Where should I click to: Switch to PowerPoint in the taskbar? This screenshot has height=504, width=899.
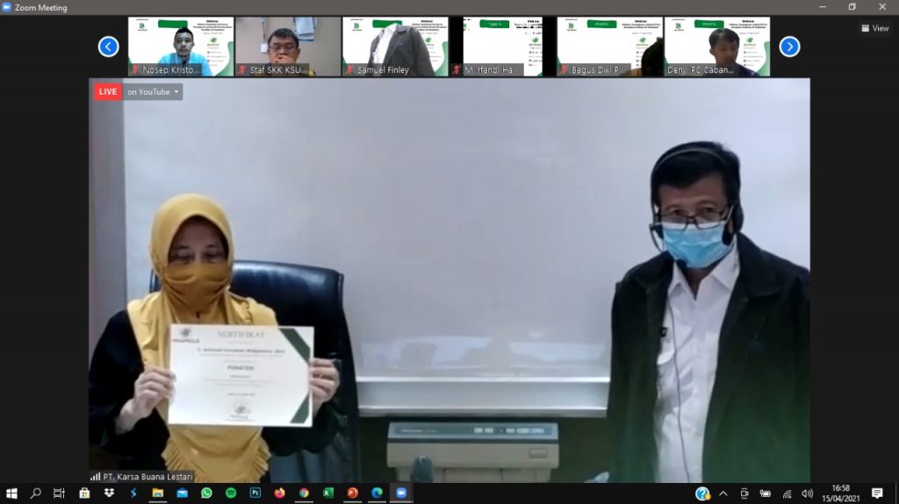(352, 493)
